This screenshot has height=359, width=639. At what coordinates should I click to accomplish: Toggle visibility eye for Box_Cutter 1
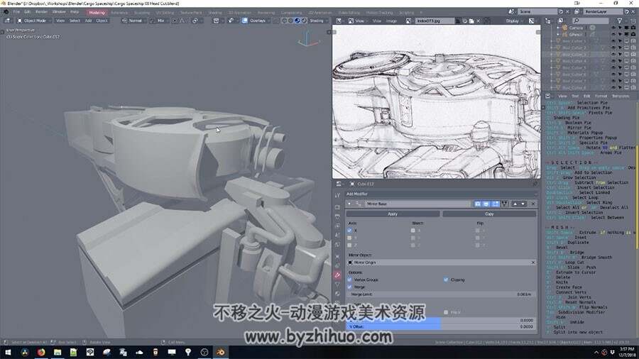(x=613, y=41)
